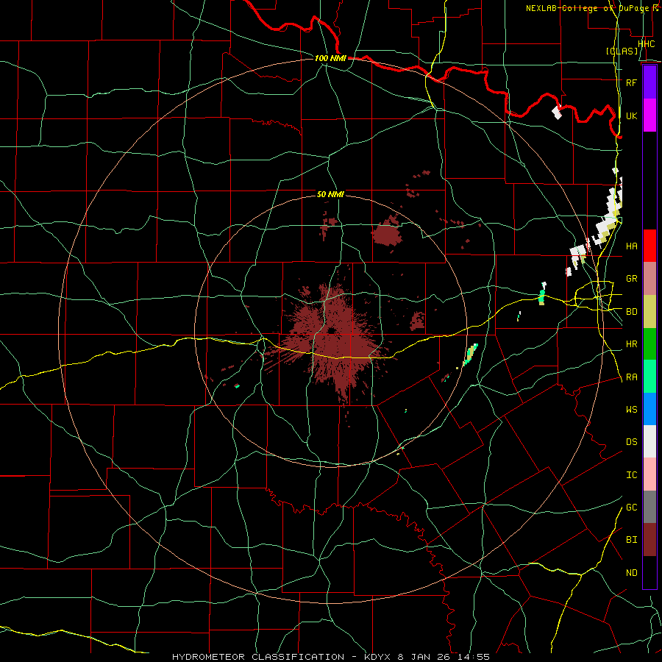Click the '100 NMI' range ring label

point(330,58)
